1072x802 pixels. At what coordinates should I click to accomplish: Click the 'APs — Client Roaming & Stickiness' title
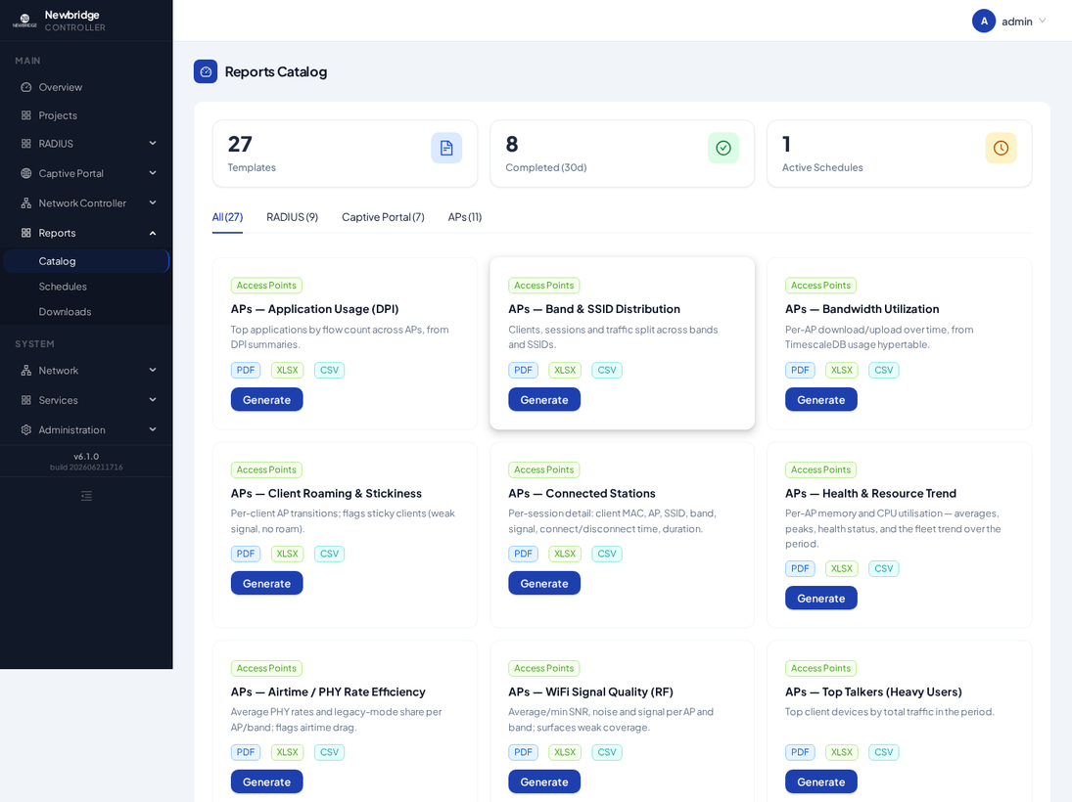[326, 493]
